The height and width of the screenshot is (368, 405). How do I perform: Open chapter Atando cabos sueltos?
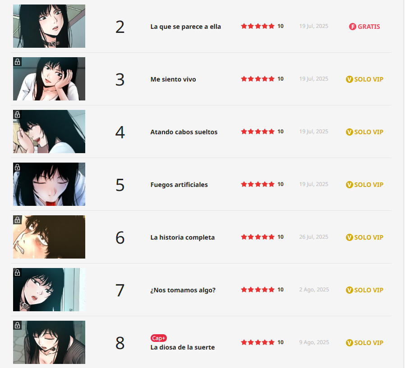click(x=184, y=132)
